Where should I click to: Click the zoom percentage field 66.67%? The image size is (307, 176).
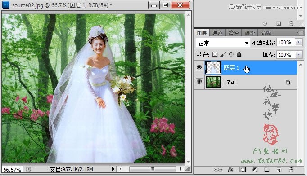tap(12, 170)
